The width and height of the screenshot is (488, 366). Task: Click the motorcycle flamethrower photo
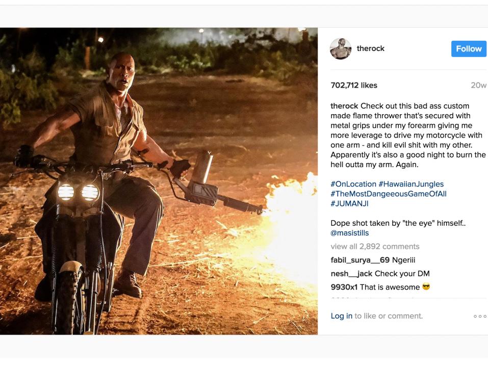click(159, 181)
